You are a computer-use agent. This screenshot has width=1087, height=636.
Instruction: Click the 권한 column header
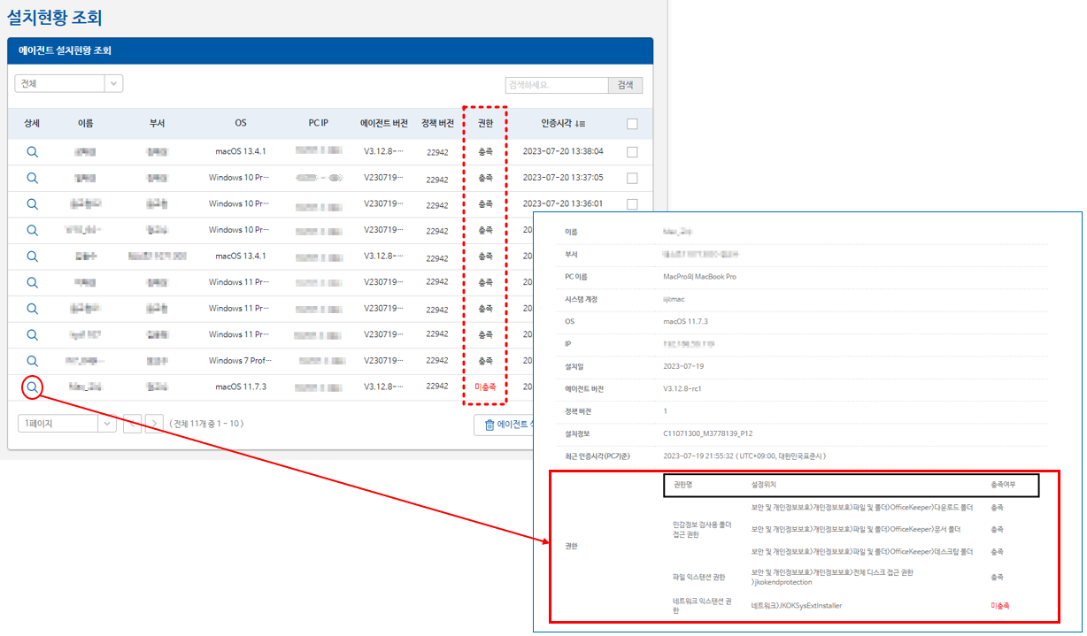coord(484,123)
